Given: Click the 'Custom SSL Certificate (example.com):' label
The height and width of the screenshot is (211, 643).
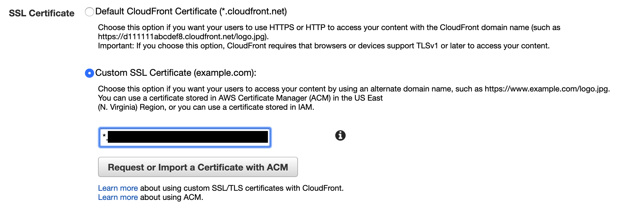Looking at the screenshot, I should coord(176,73).
